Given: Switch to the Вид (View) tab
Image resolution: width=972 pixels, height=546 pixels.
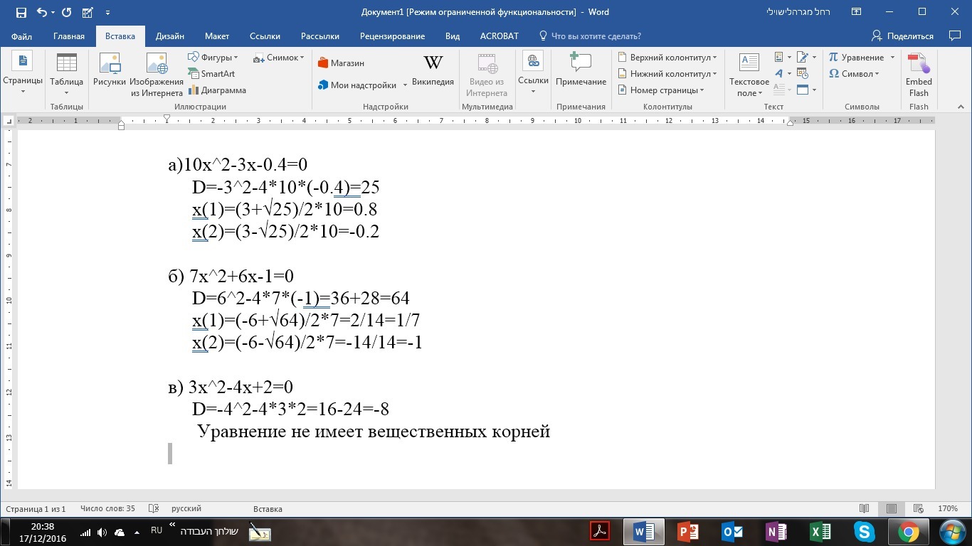Looking at the screenshot, I should [x=453, y=36].
